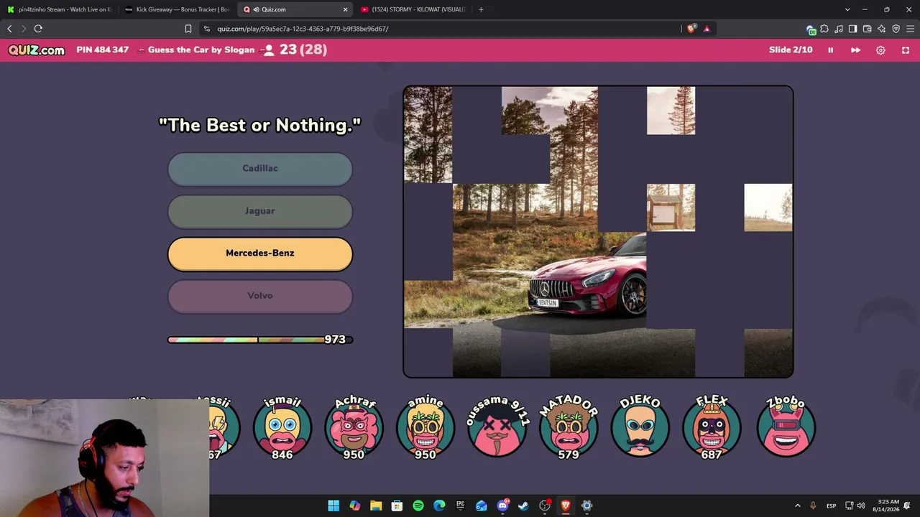Open a new browser tab

(x=481, y=9)
